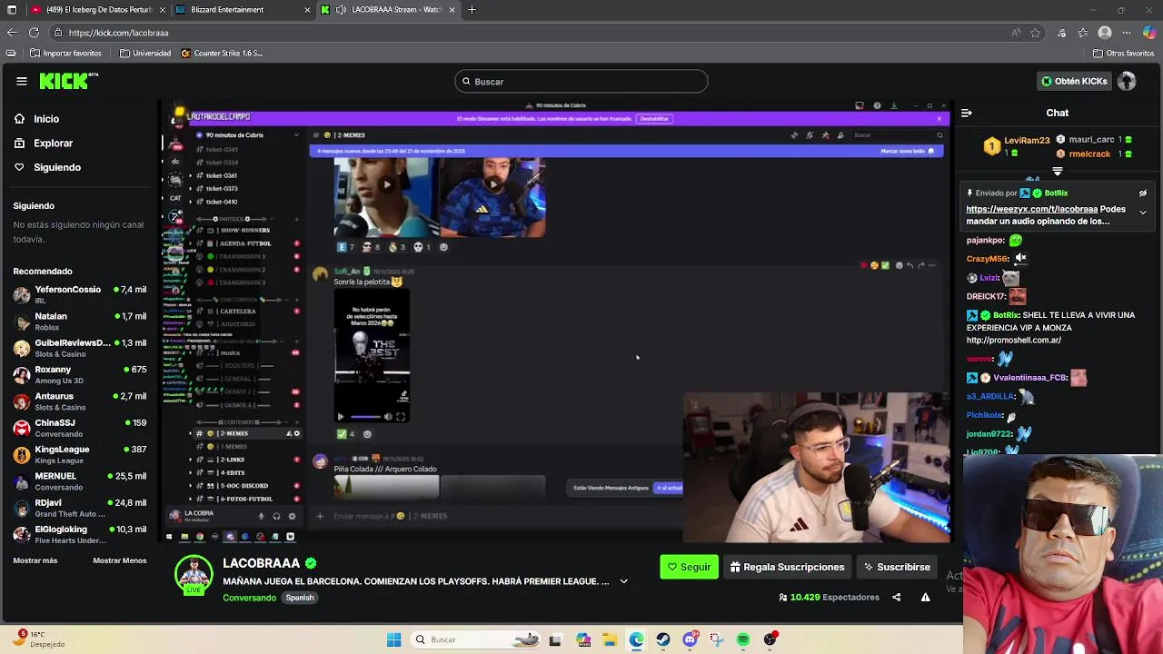Select the 2-MEMES Discord channel
The height and width of the screenshot is (654, 1163).
[245, 433]
